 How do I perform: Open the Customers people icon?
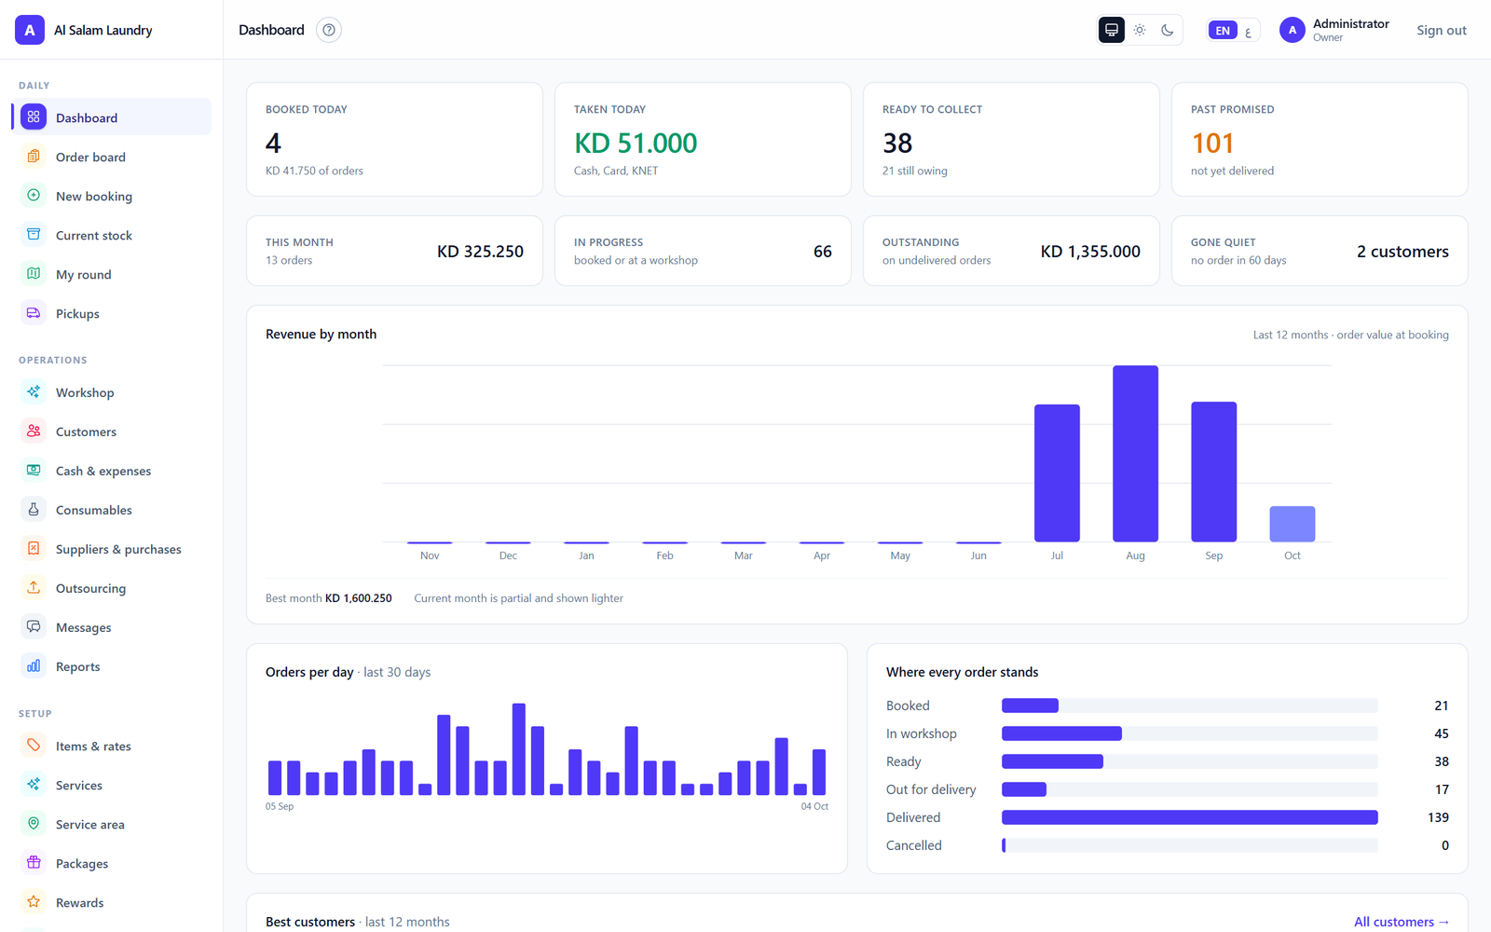coord(34,432)
